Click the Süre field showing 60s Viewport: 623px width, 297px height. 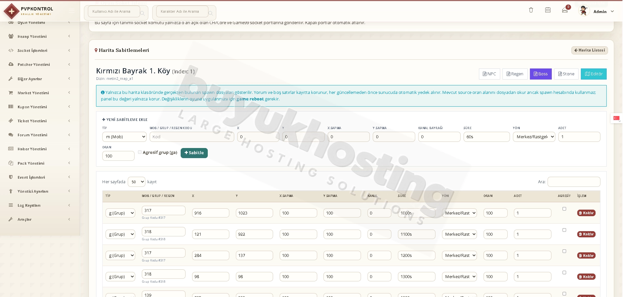tap(486, 137)
